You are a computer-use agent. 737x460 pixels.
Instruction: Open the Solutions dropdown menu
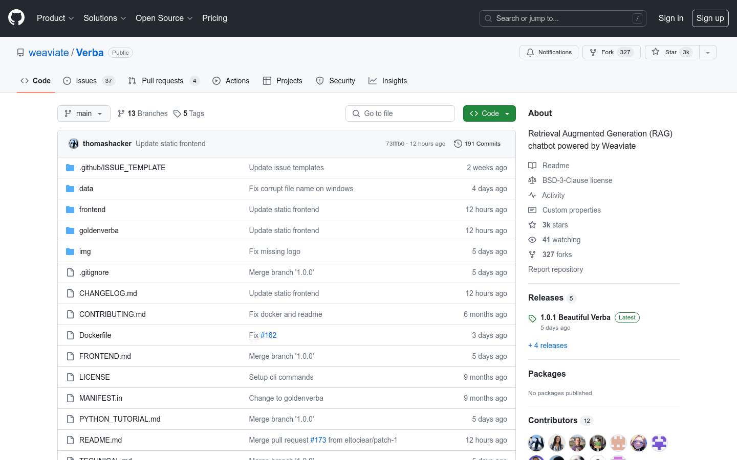pyautogui.click(x=105, y=18)
